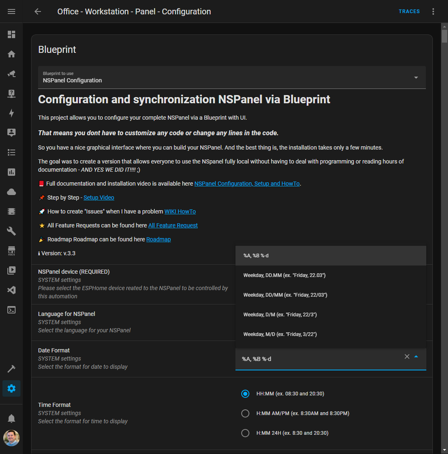Open the History bar chart icon
The height and width of the screenshot is (454, 448).
(x=11, y=172)
